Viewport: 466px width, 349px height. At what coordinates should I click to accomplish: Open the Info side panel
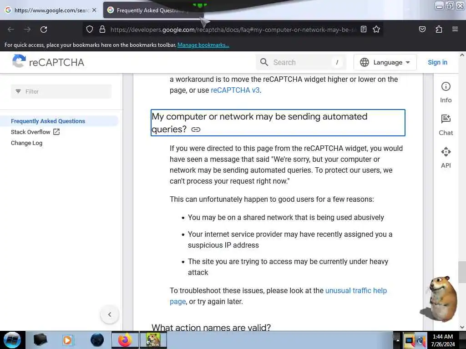446,92
